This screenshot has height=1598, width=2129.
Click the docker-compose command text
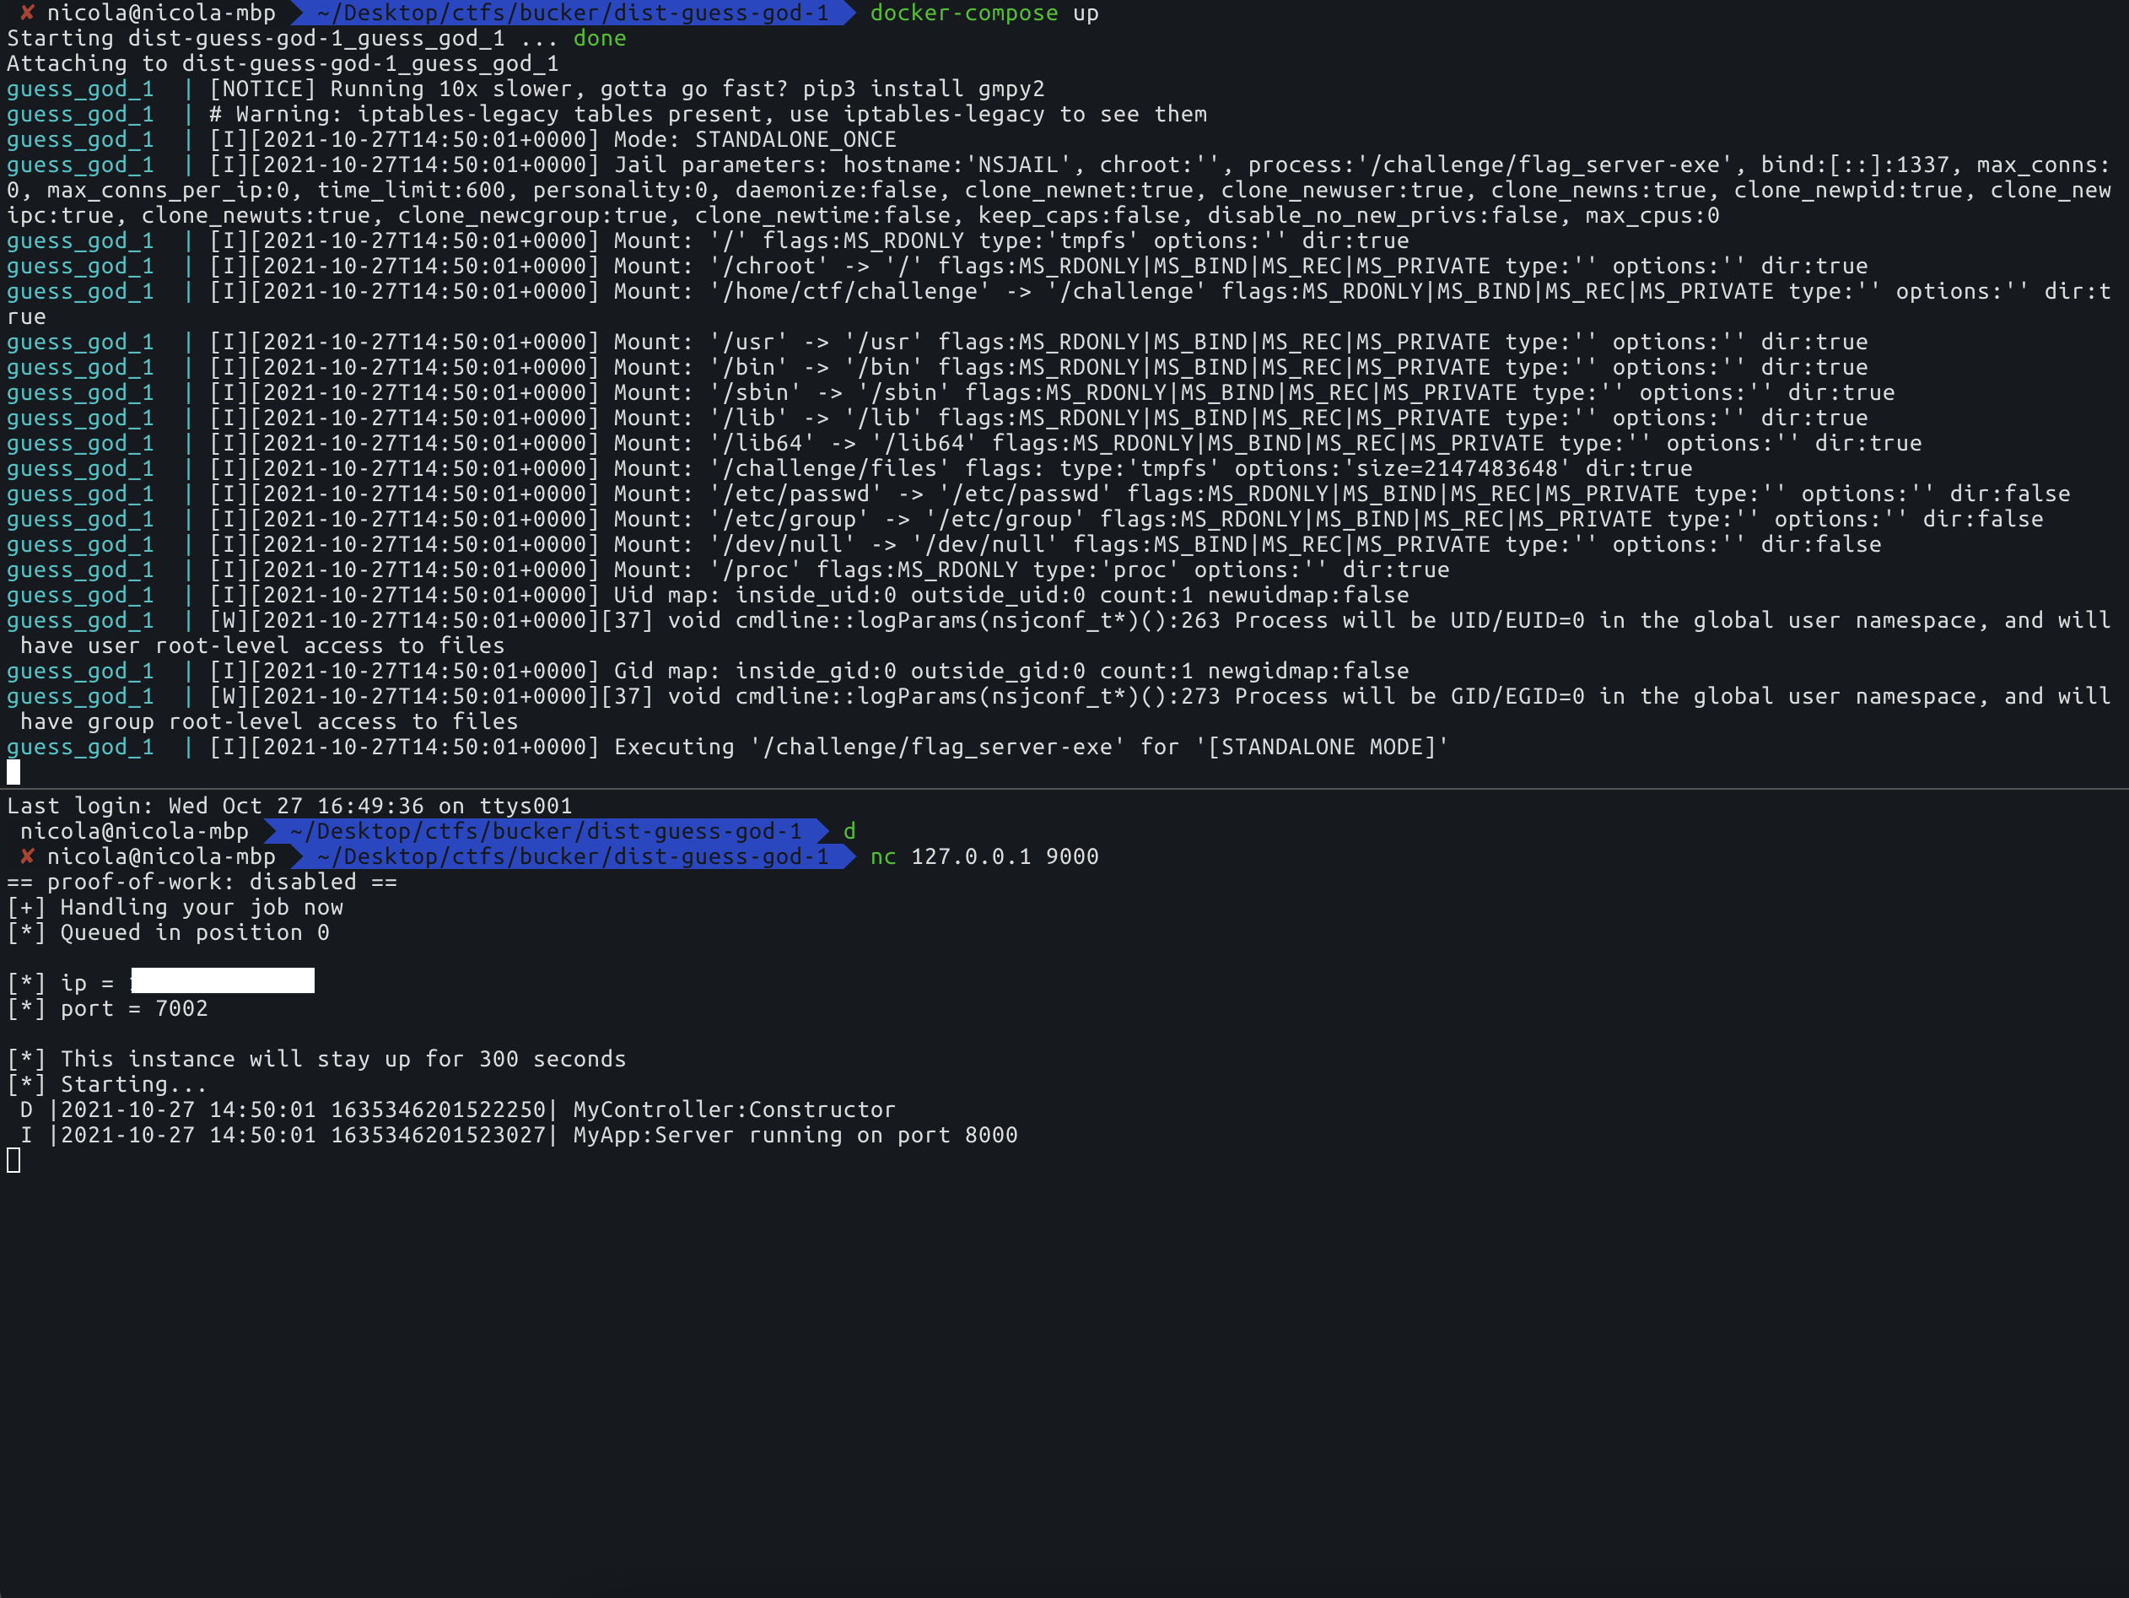(x=962, y=13)
